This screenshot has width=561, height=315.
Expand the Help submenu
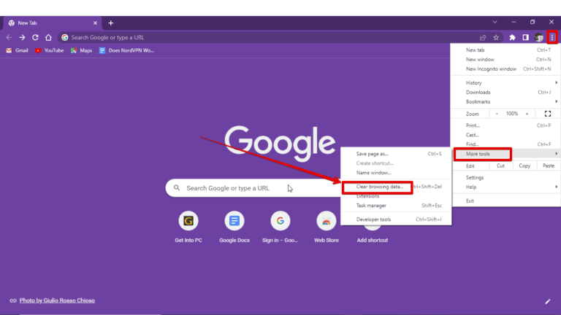click(x=506, y=187)
